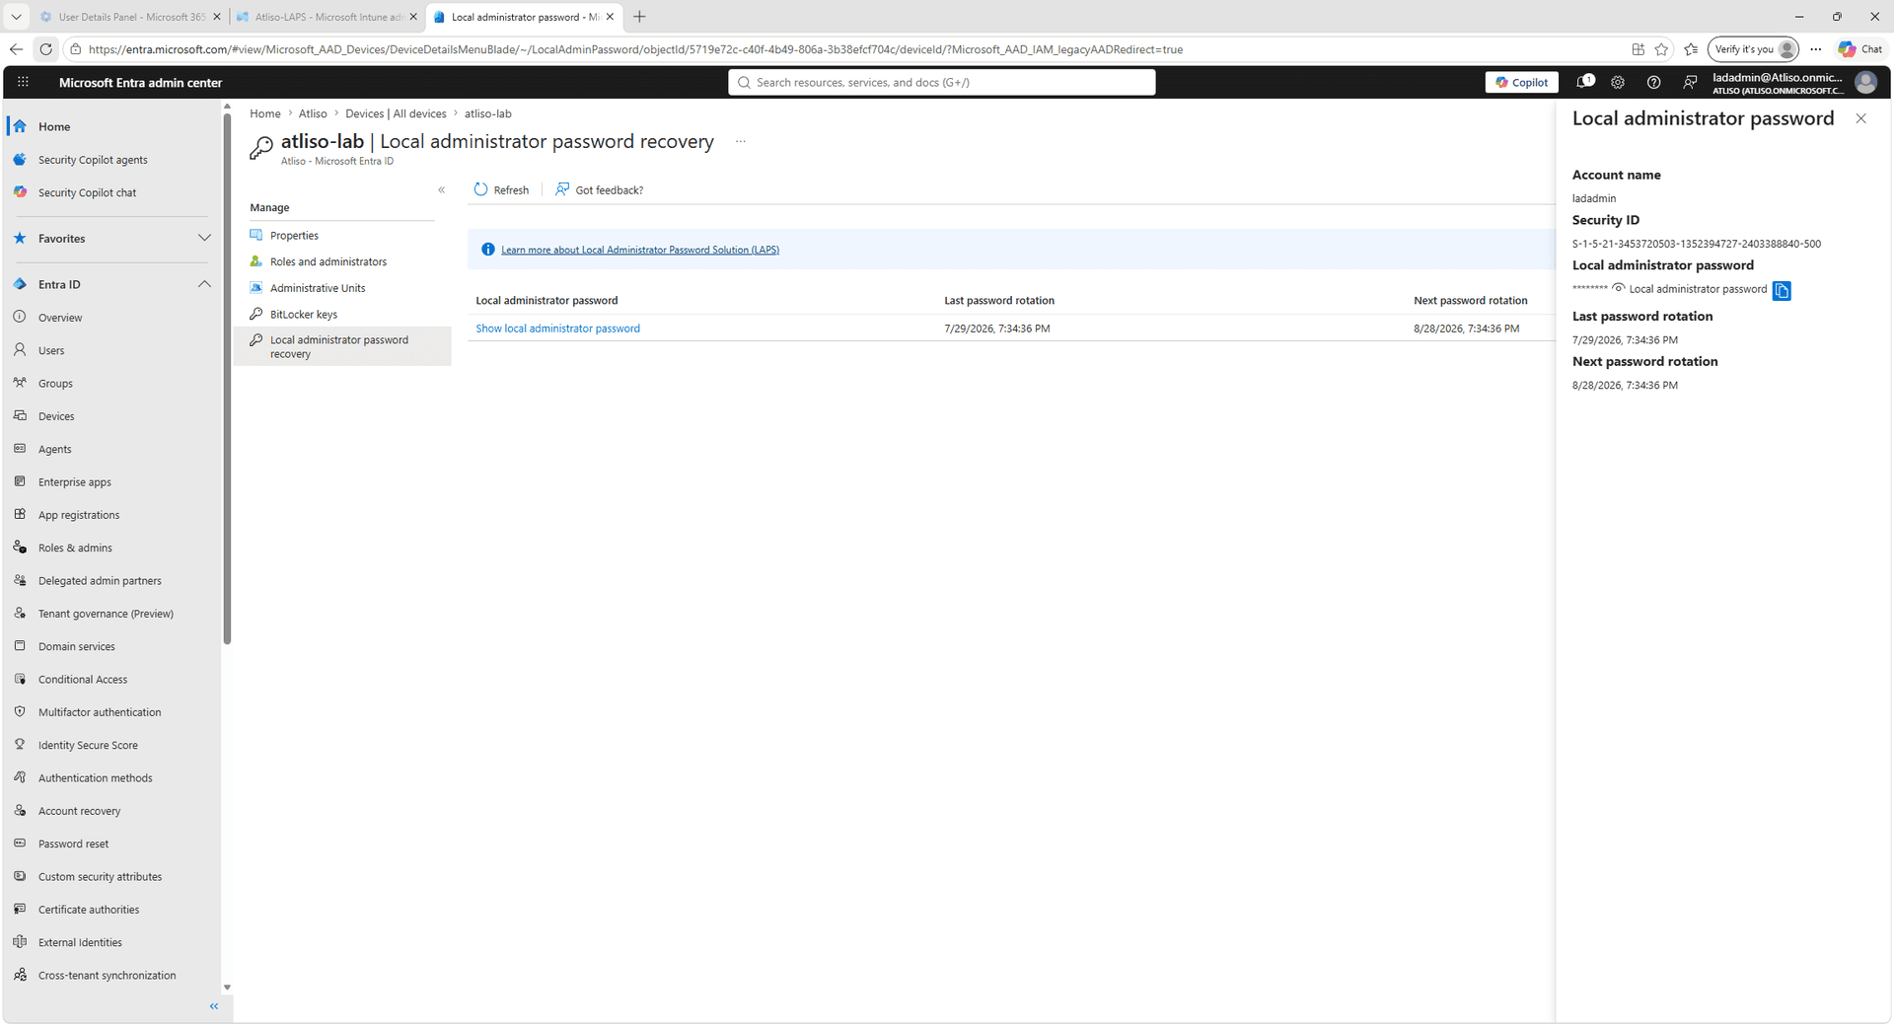Open Properties in Manage menu
This screenshot has height=1026, width=1894.
tap(294, 236)
